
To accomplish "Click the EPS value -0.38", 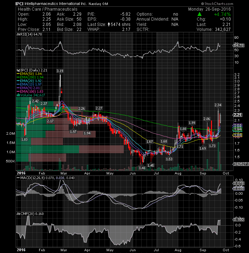I will (x=125, y=19).
